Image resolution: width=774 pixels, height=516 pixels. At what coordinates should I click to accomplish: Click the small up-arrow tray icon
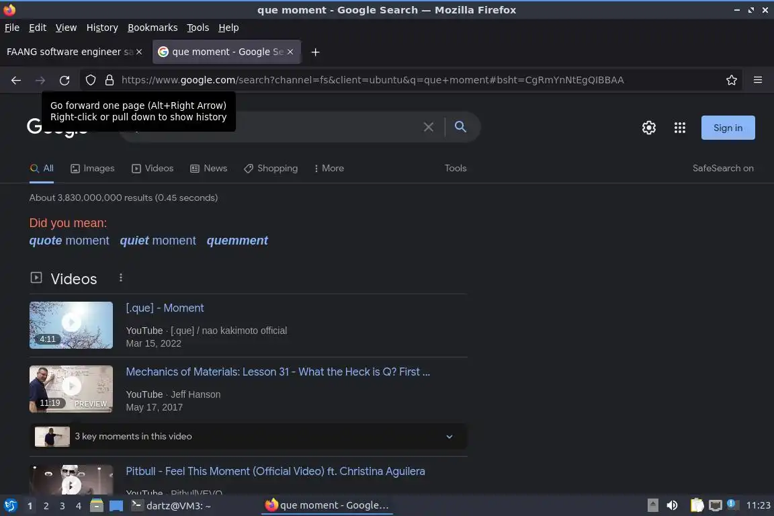652,506
